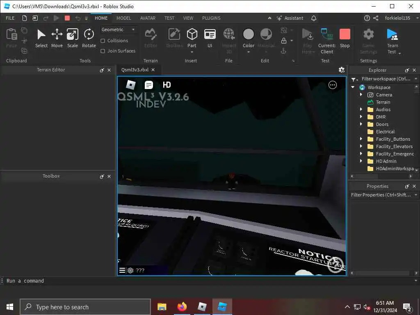Viewport: 420px width, 315px height.
Task: Enable the Join Surfaces checkbox
Action: (103, 51)
